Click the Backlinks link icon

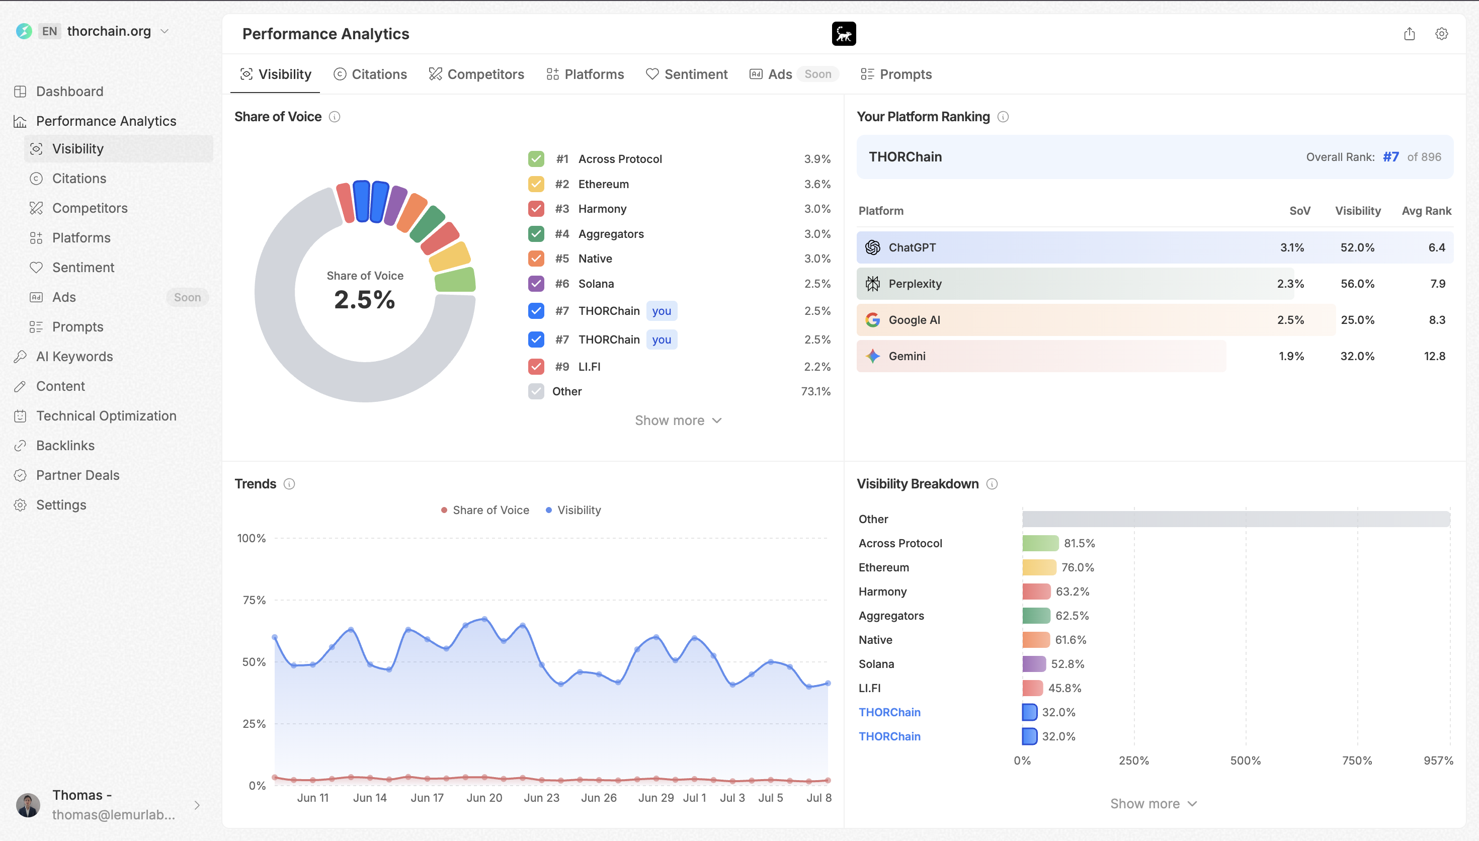[x=20, y=445]
